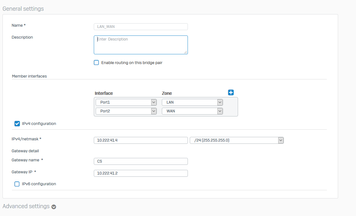Viewport: 356px width, 216px height.
Task: Click the Gateway name field containing CS
Action: pos(141,161)
